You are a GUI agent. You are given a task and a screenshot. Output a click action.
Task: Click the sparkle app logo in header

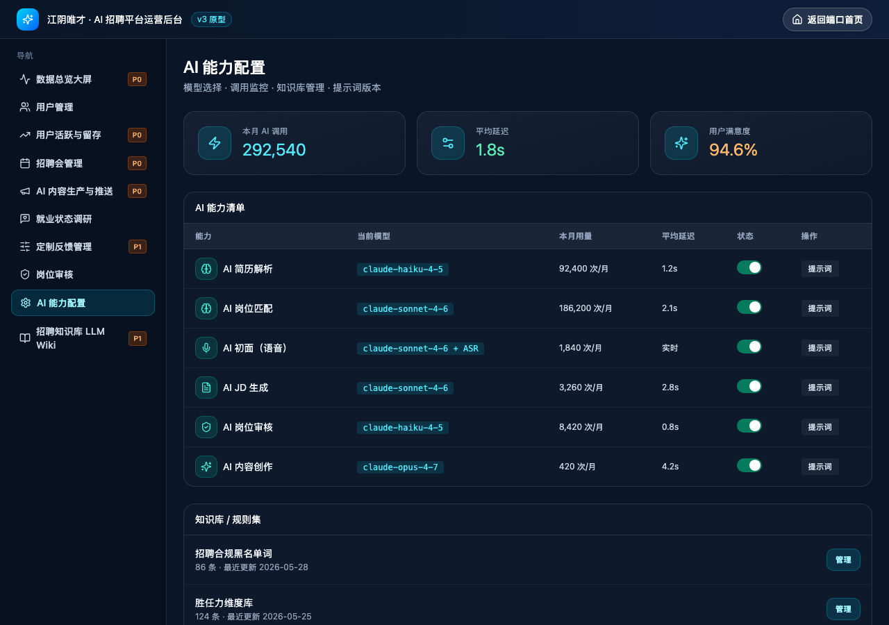pyautogui.click(x=28, y=19)
